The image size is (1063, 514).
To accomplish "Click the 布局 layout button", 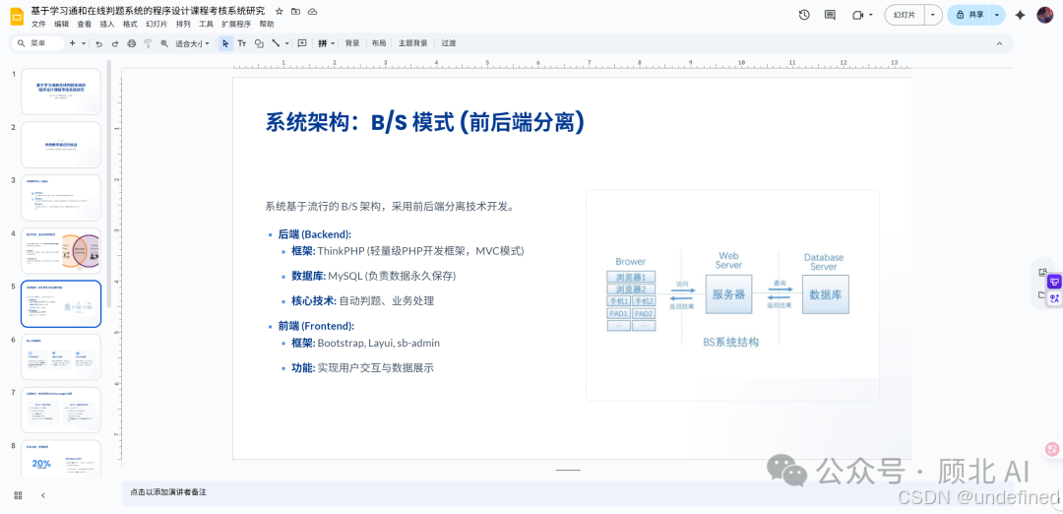I will 378,43.
